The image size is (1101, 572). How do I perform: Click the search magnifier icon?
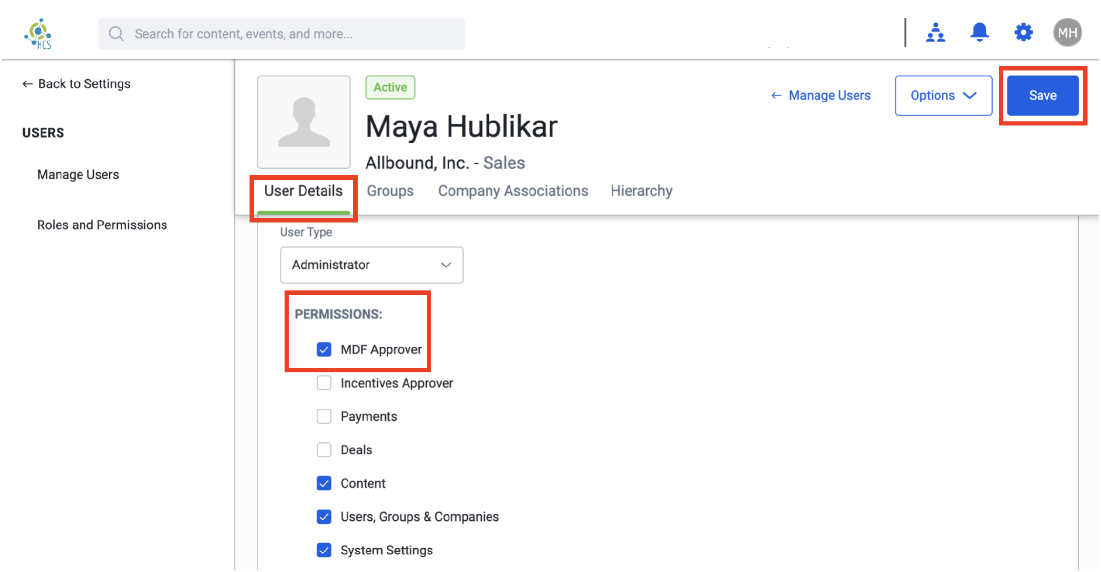tap(116, 34)
